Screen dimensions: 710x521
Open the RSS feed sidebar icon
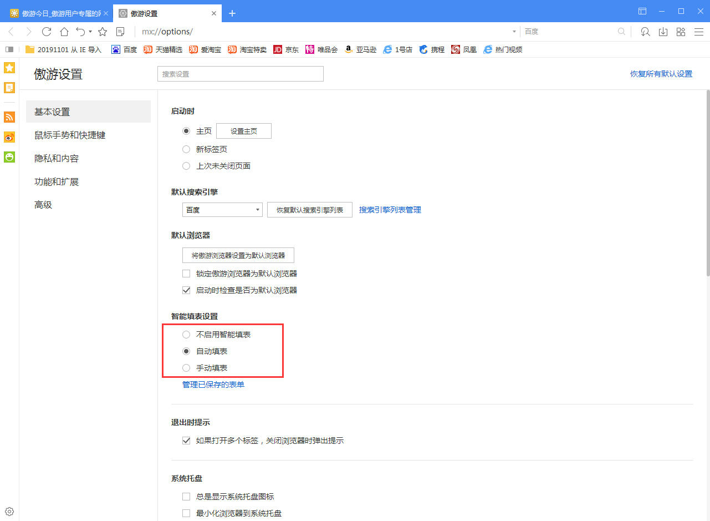(9, 117)
